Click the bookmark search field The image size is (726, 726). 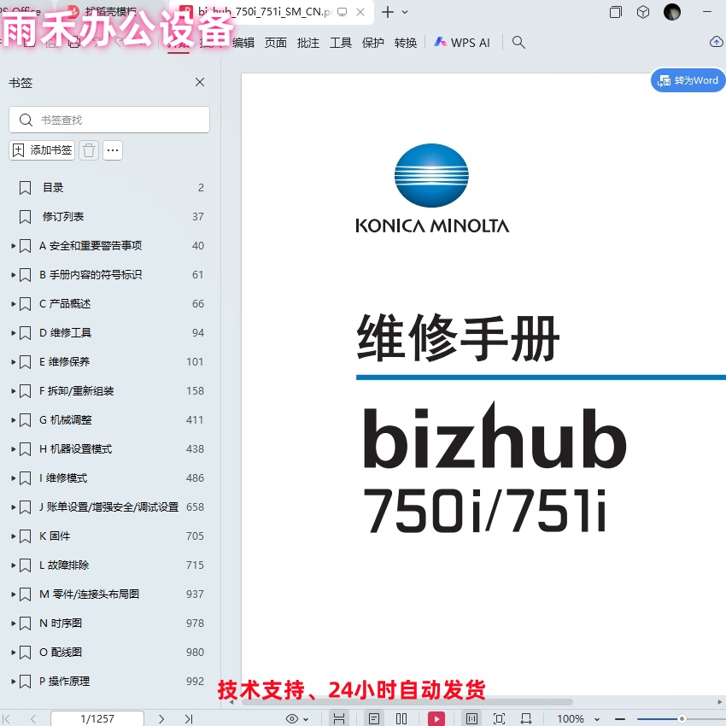pyautogui.click(x=109, y=120)
